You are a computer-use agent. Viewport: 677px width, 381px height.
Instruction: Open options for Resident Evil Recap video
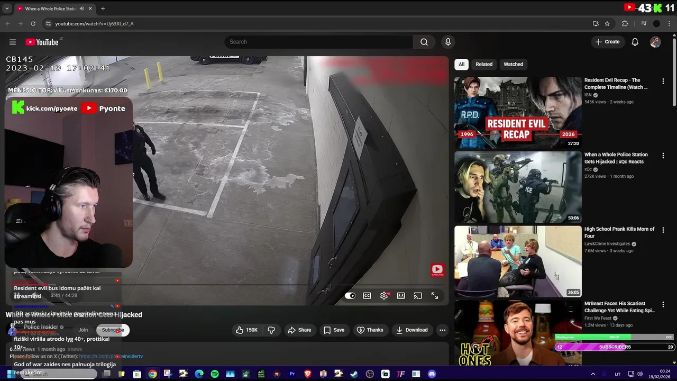[x=663, y=81]
